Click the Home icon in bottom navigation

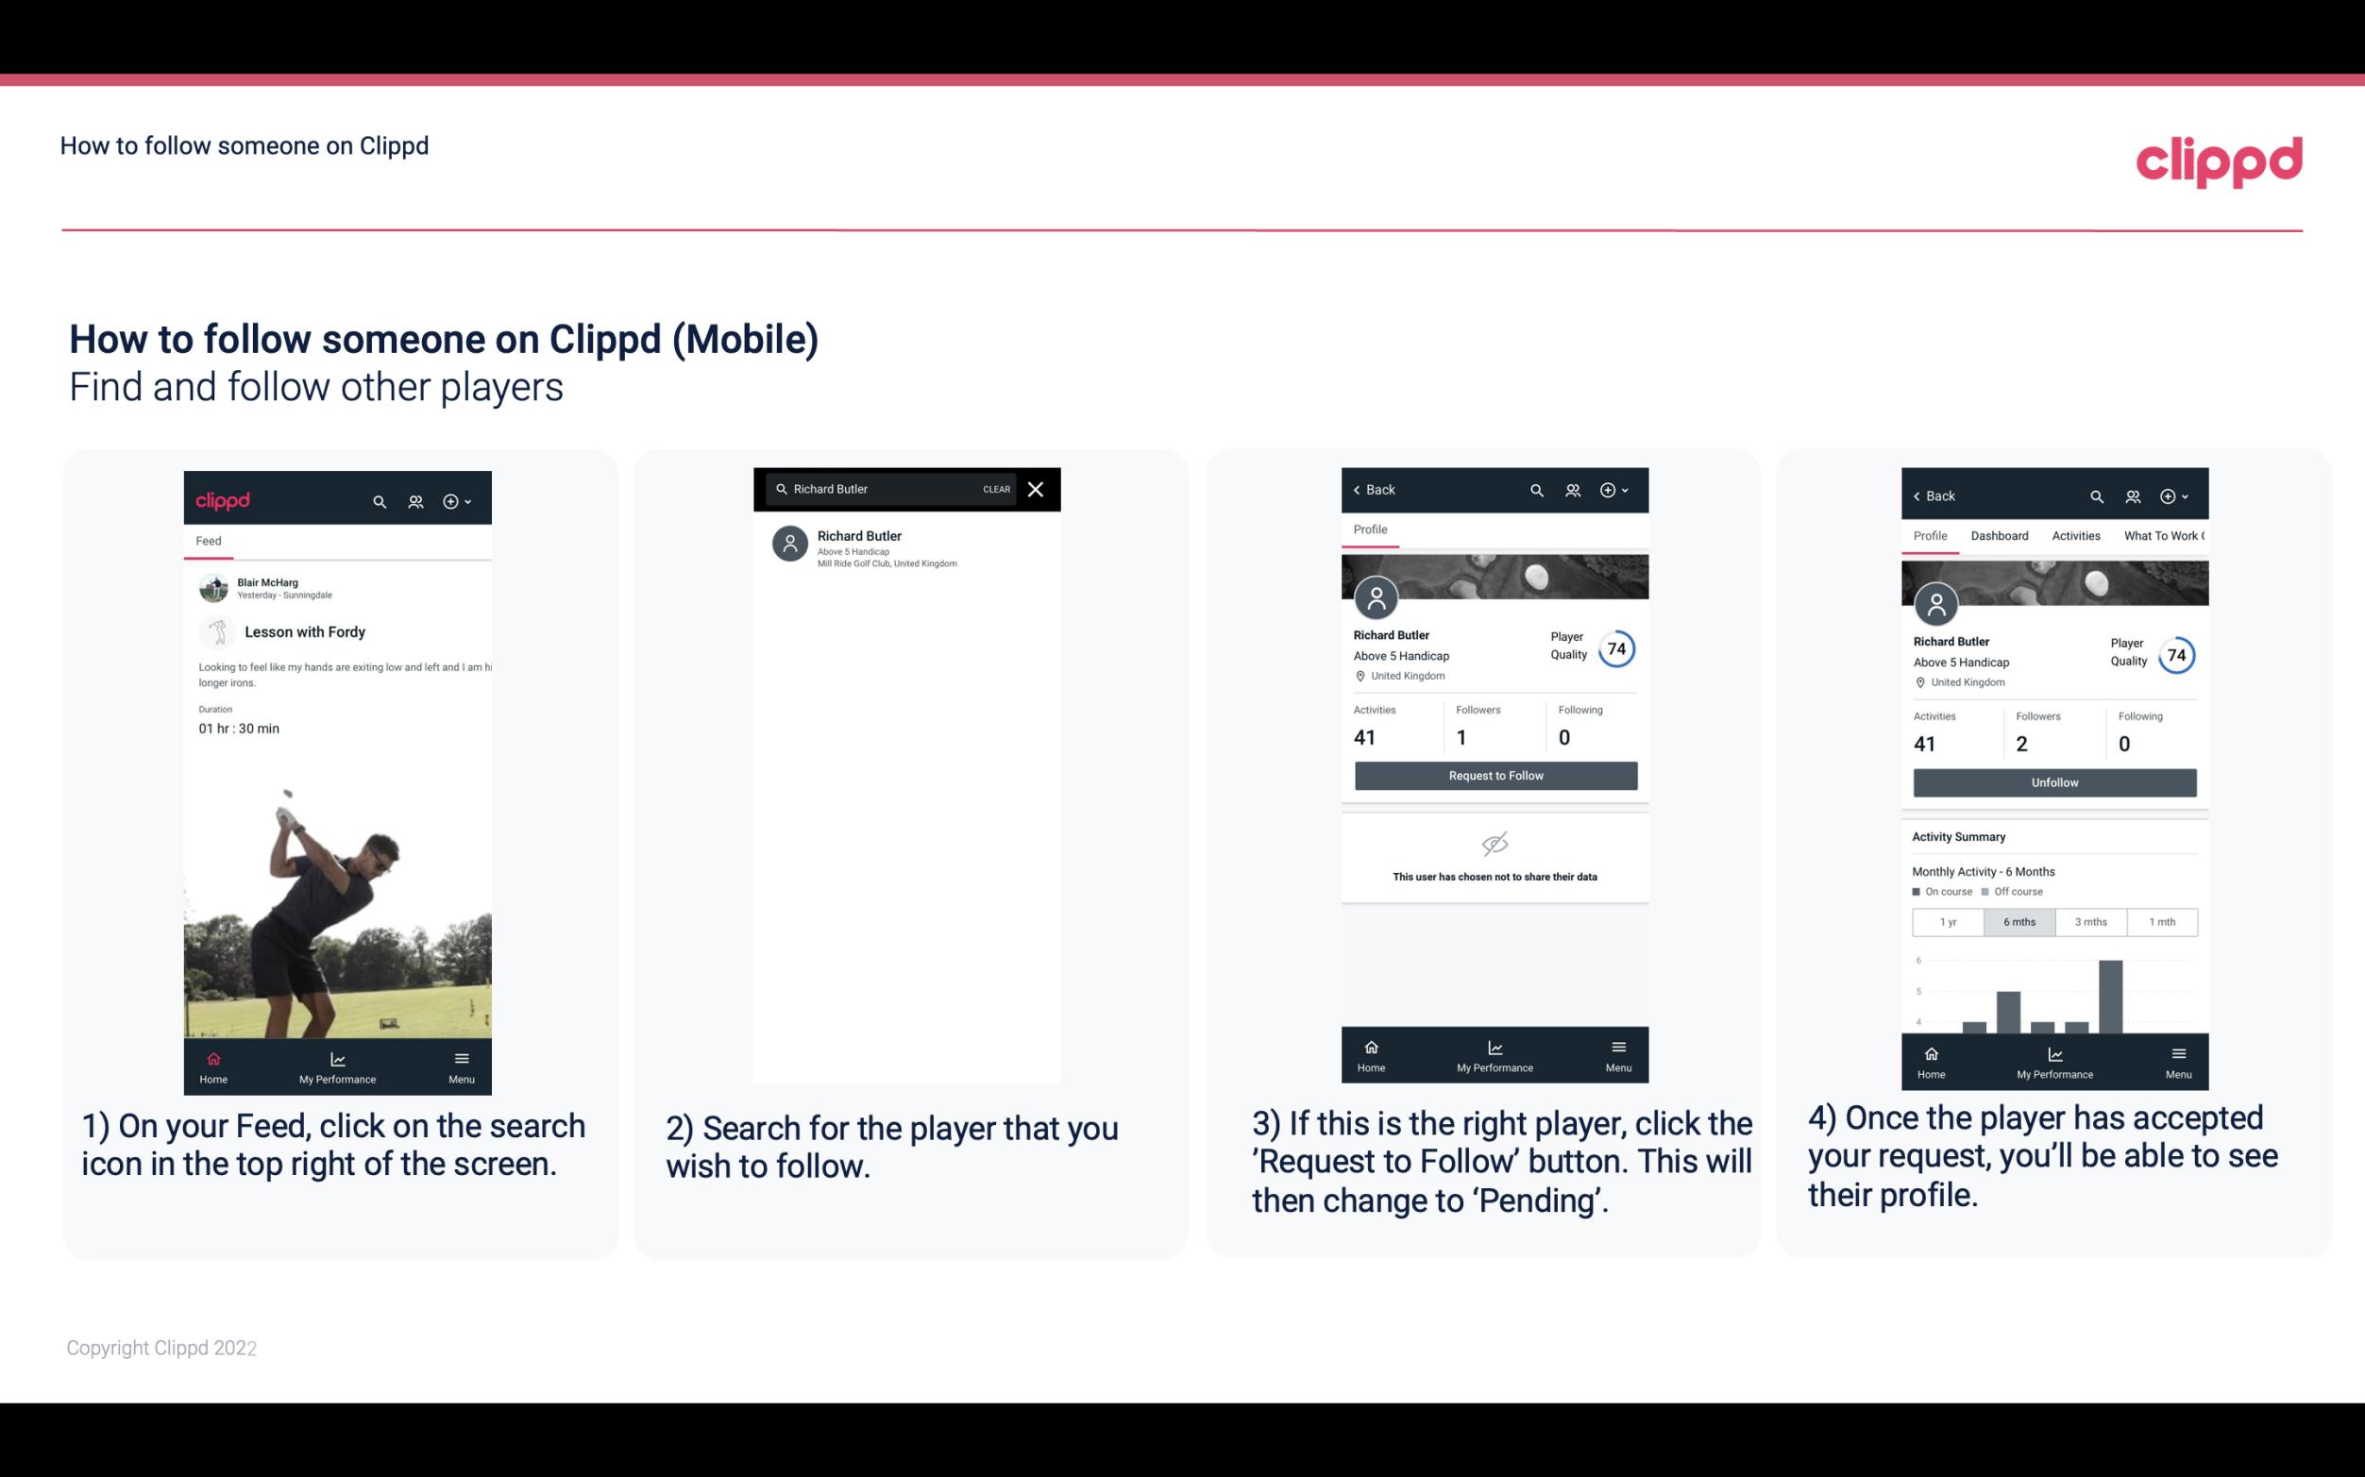[212, 1055]
